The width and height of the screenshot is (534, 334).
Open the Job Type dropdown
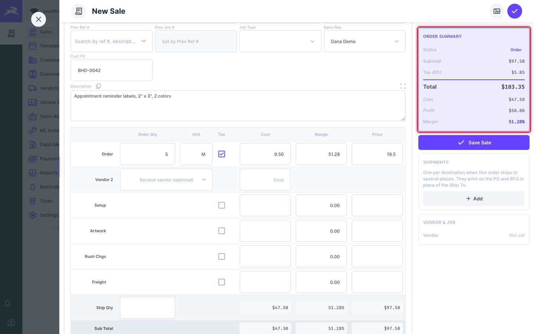tap(280, 41)
